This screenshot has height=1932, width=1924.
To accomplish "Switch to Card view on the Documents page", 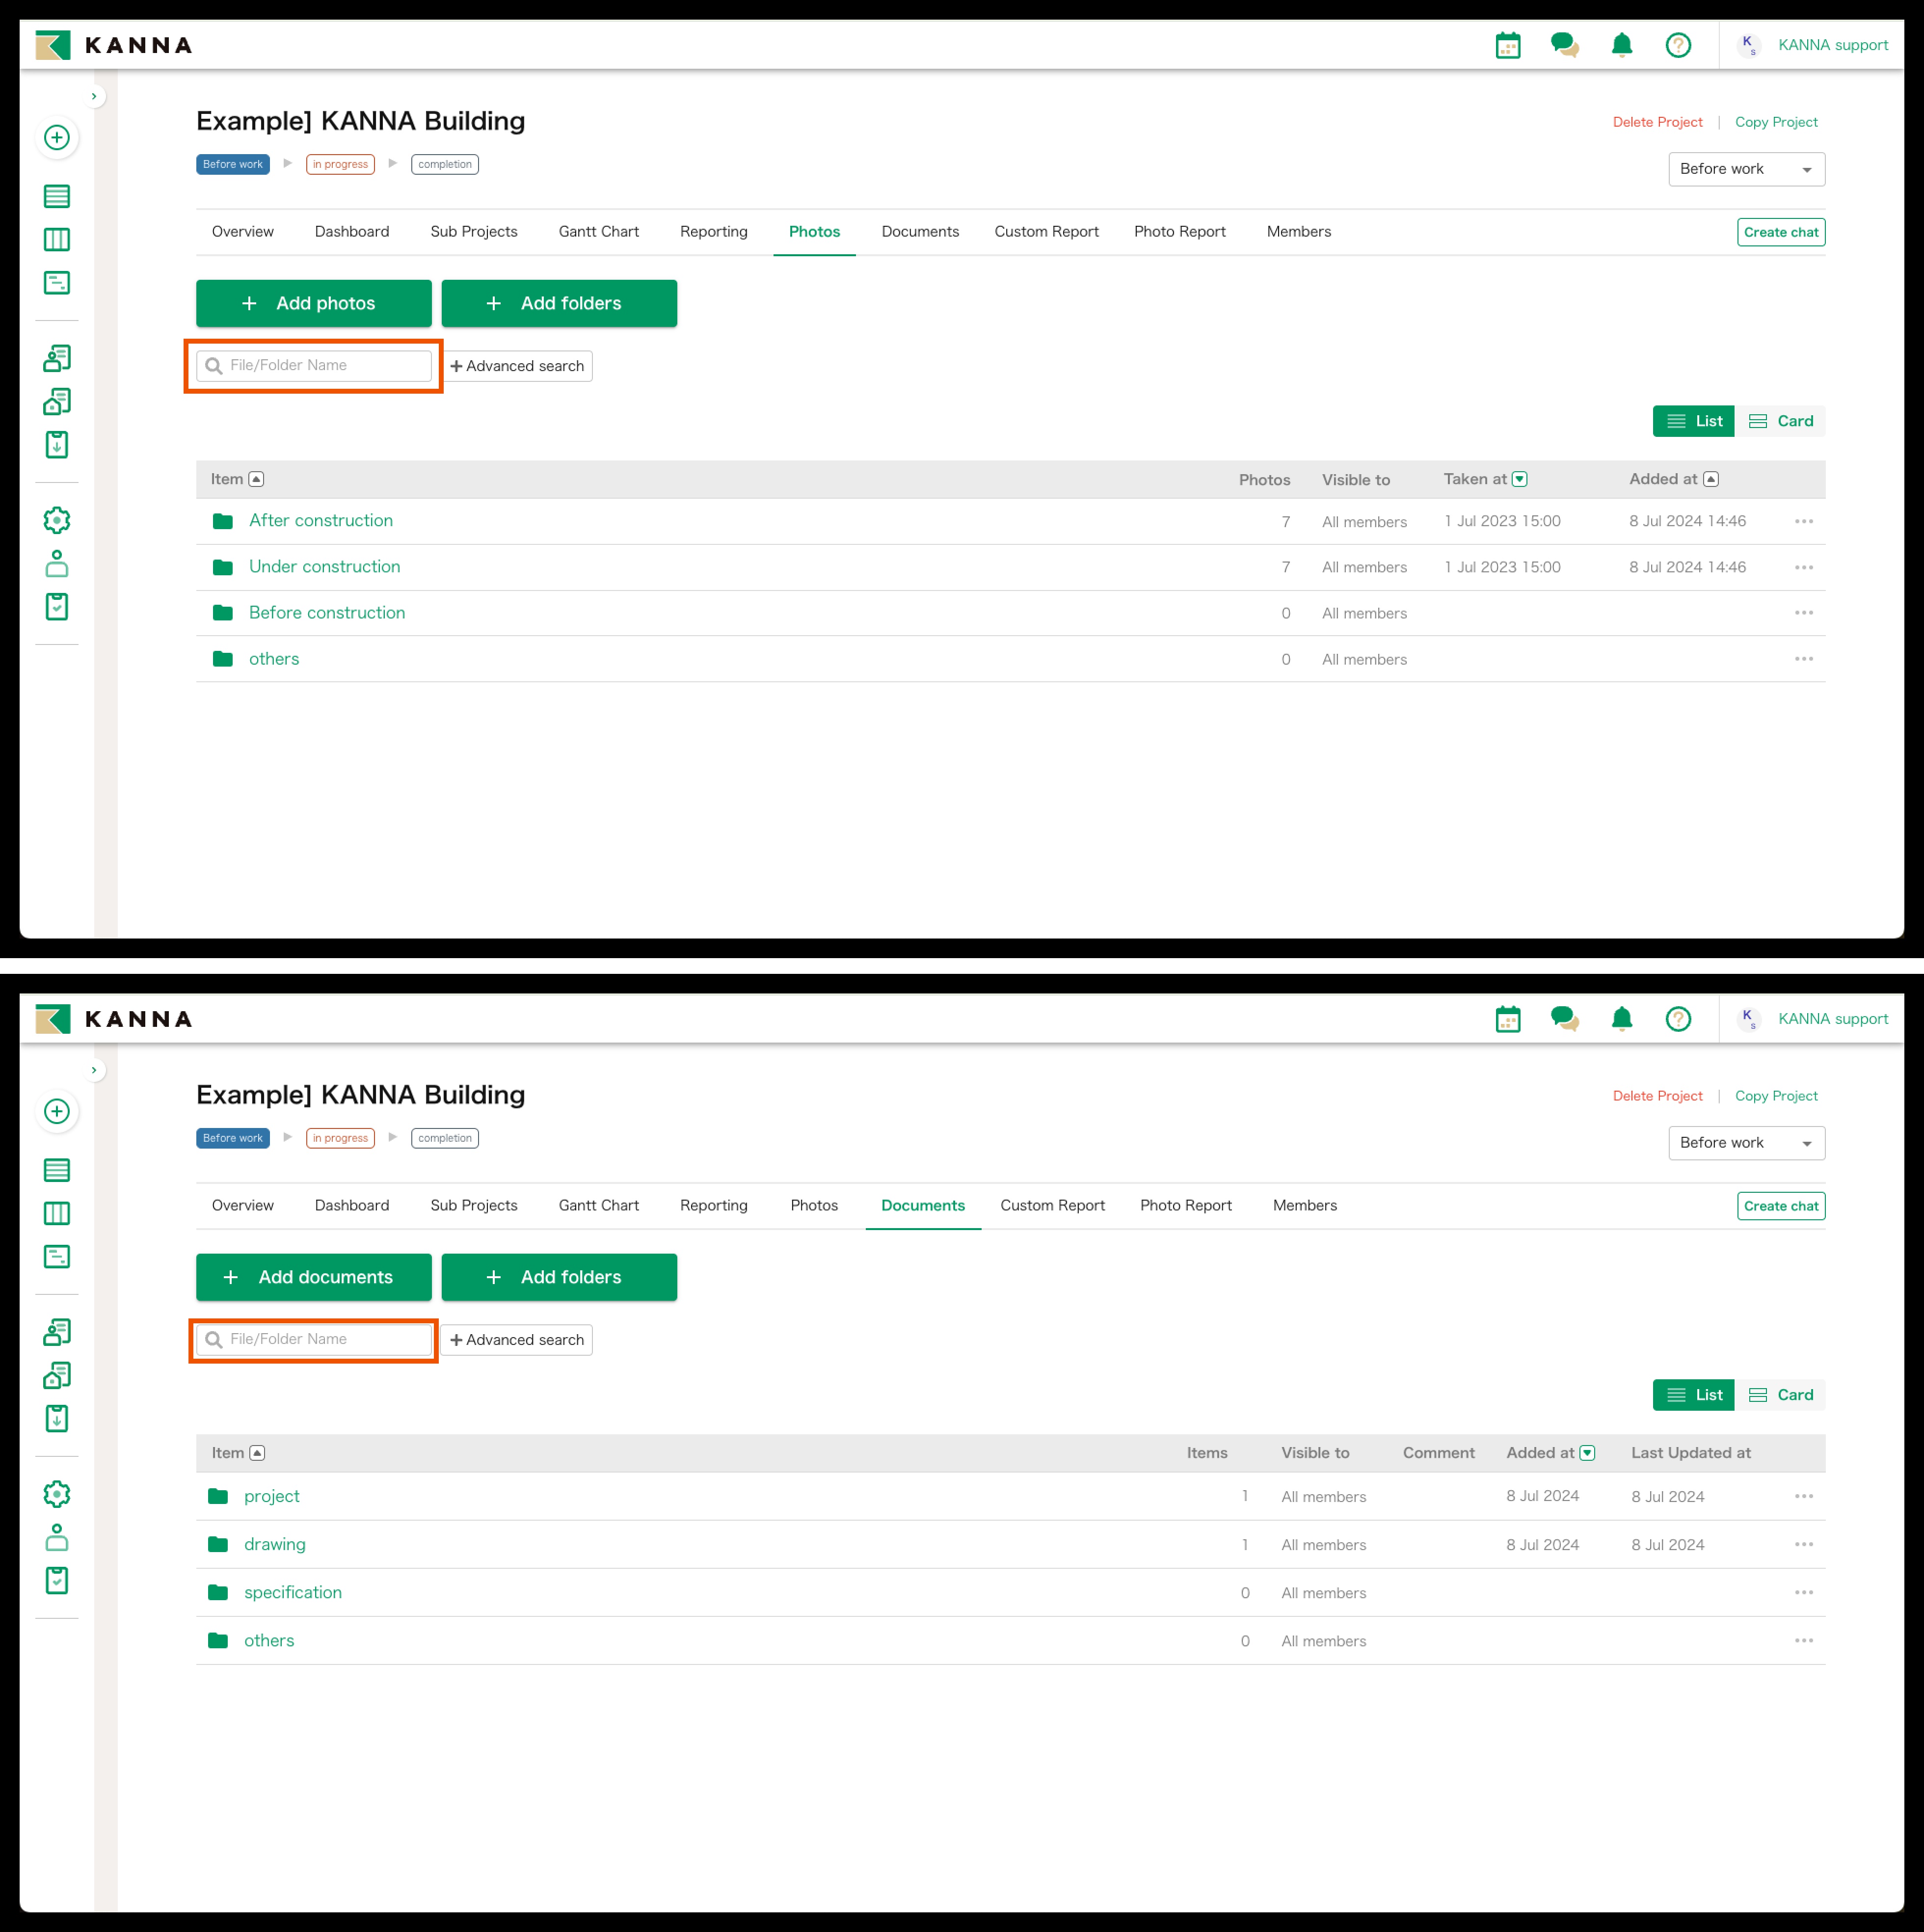I will point(1780,1395).
